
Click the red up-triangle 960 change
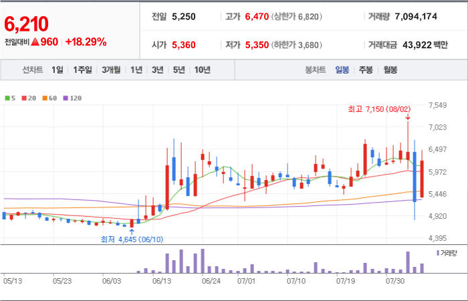pos(44,42)
